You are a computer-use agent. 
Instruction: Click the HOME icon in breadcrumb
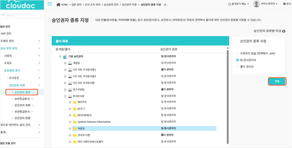(58, 4)
